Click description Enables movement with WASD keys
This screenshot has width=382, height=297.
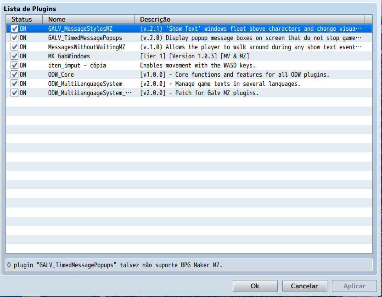[197, 66]
